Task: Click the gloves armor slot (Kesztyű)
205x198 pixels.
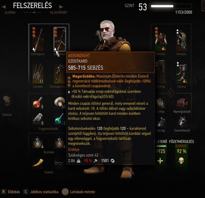Action: point(181,40)
